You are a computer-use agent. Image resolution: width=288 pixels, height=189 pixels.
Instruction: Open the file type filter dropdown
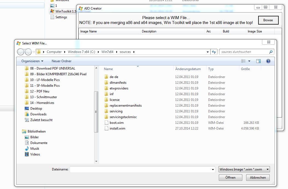pos(244,169)
